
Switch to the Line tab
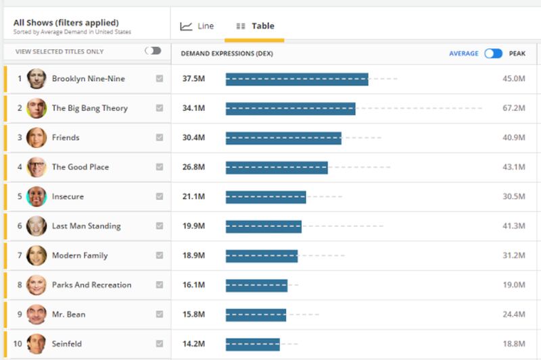(x=197, y=26)
